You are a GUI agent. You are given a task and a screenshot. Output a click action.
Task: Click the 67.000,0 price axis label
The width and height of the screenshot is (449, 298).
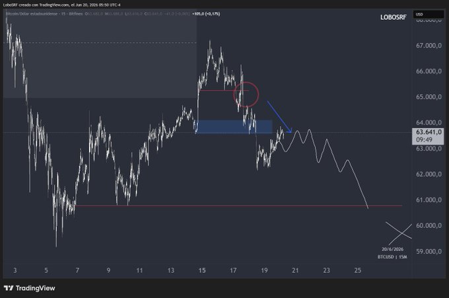pos(429,46)
